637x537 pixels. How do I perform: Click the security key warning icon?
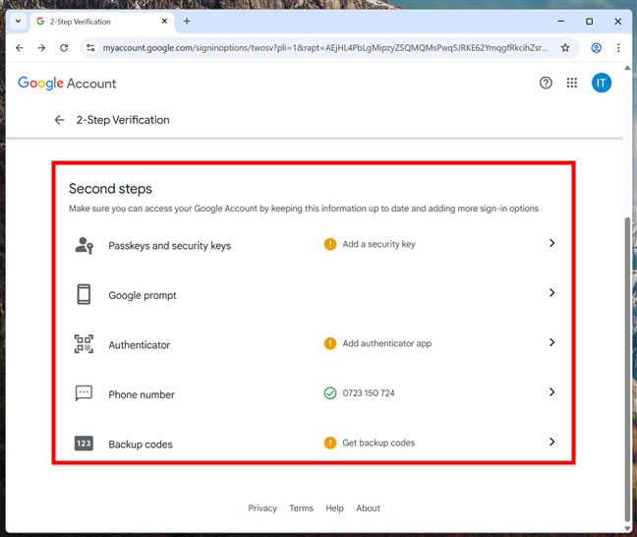click(330, 244)
